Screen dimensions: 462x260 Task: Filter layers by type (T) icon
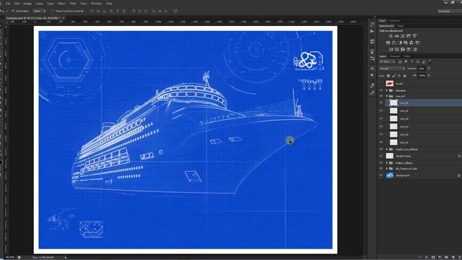click(x=412, y=61)
